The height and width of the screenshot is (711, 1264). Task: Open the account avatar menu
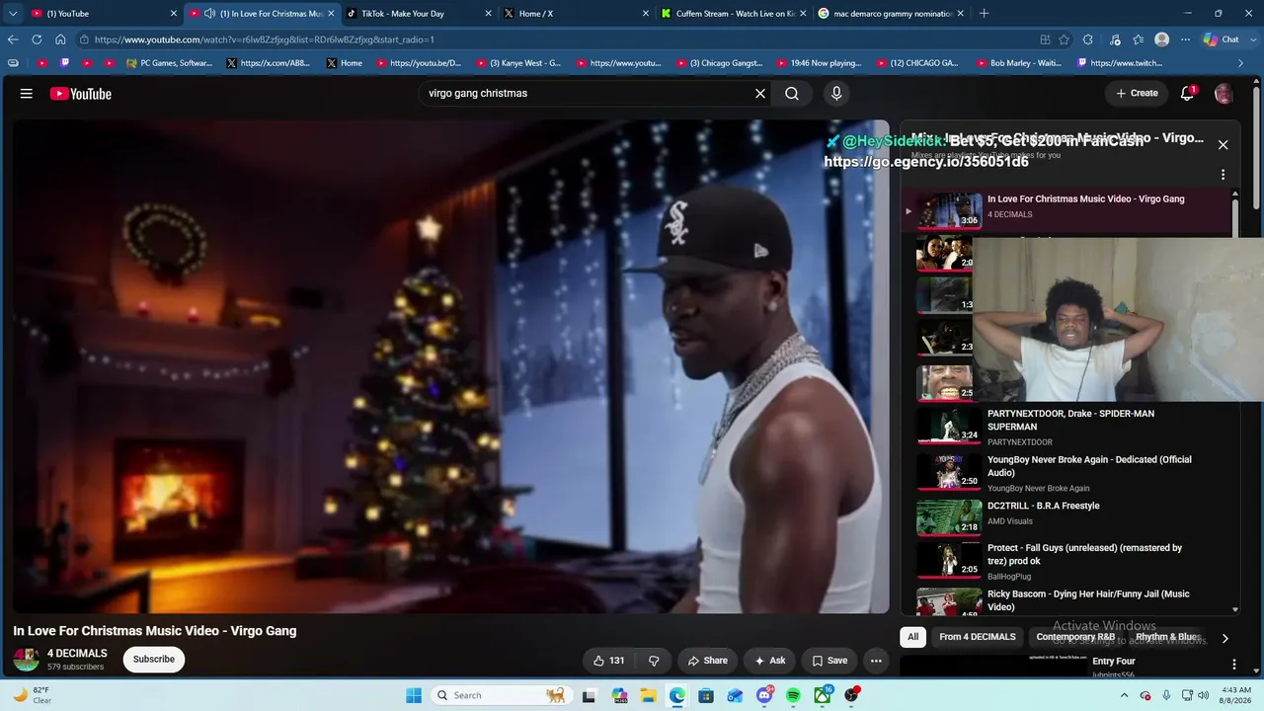pos(1224,94)
